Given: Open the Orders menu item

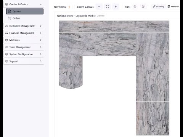Looking at the screenshot, I should coord(25,18).
